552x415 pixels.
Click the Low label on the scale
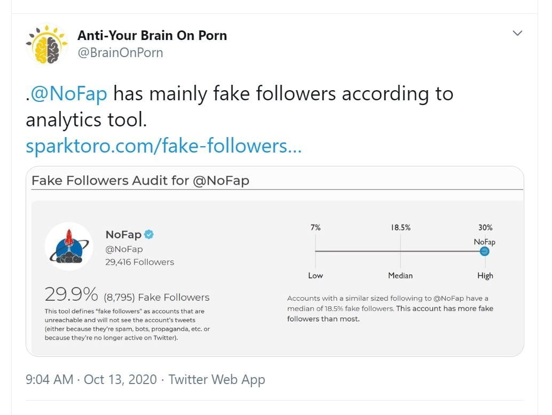(x=316, y=276)
